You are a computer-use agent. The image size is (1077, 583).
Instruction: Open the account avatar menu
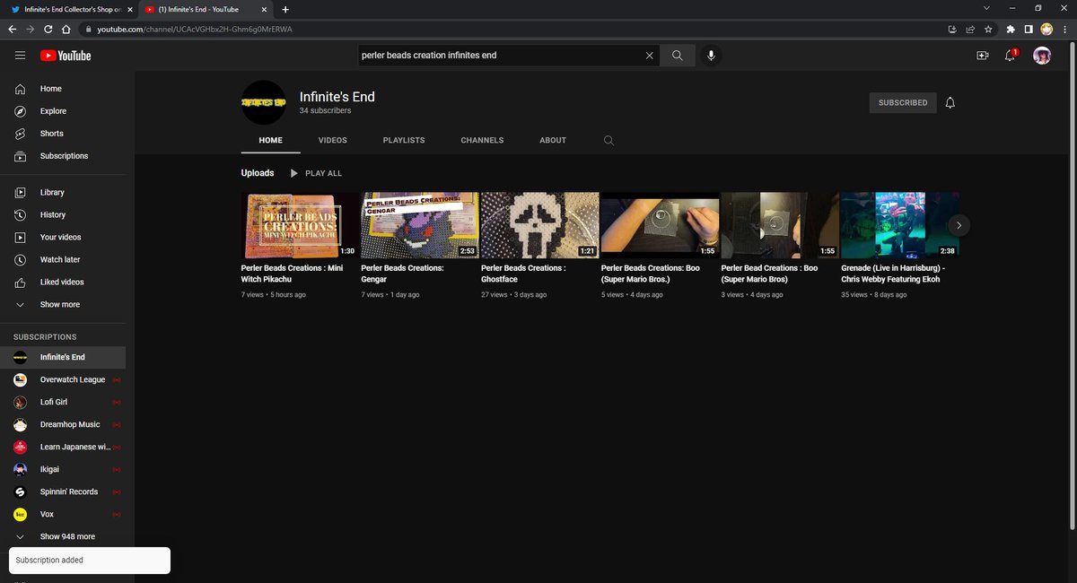pyautogui.click(x=1042, y=56)
